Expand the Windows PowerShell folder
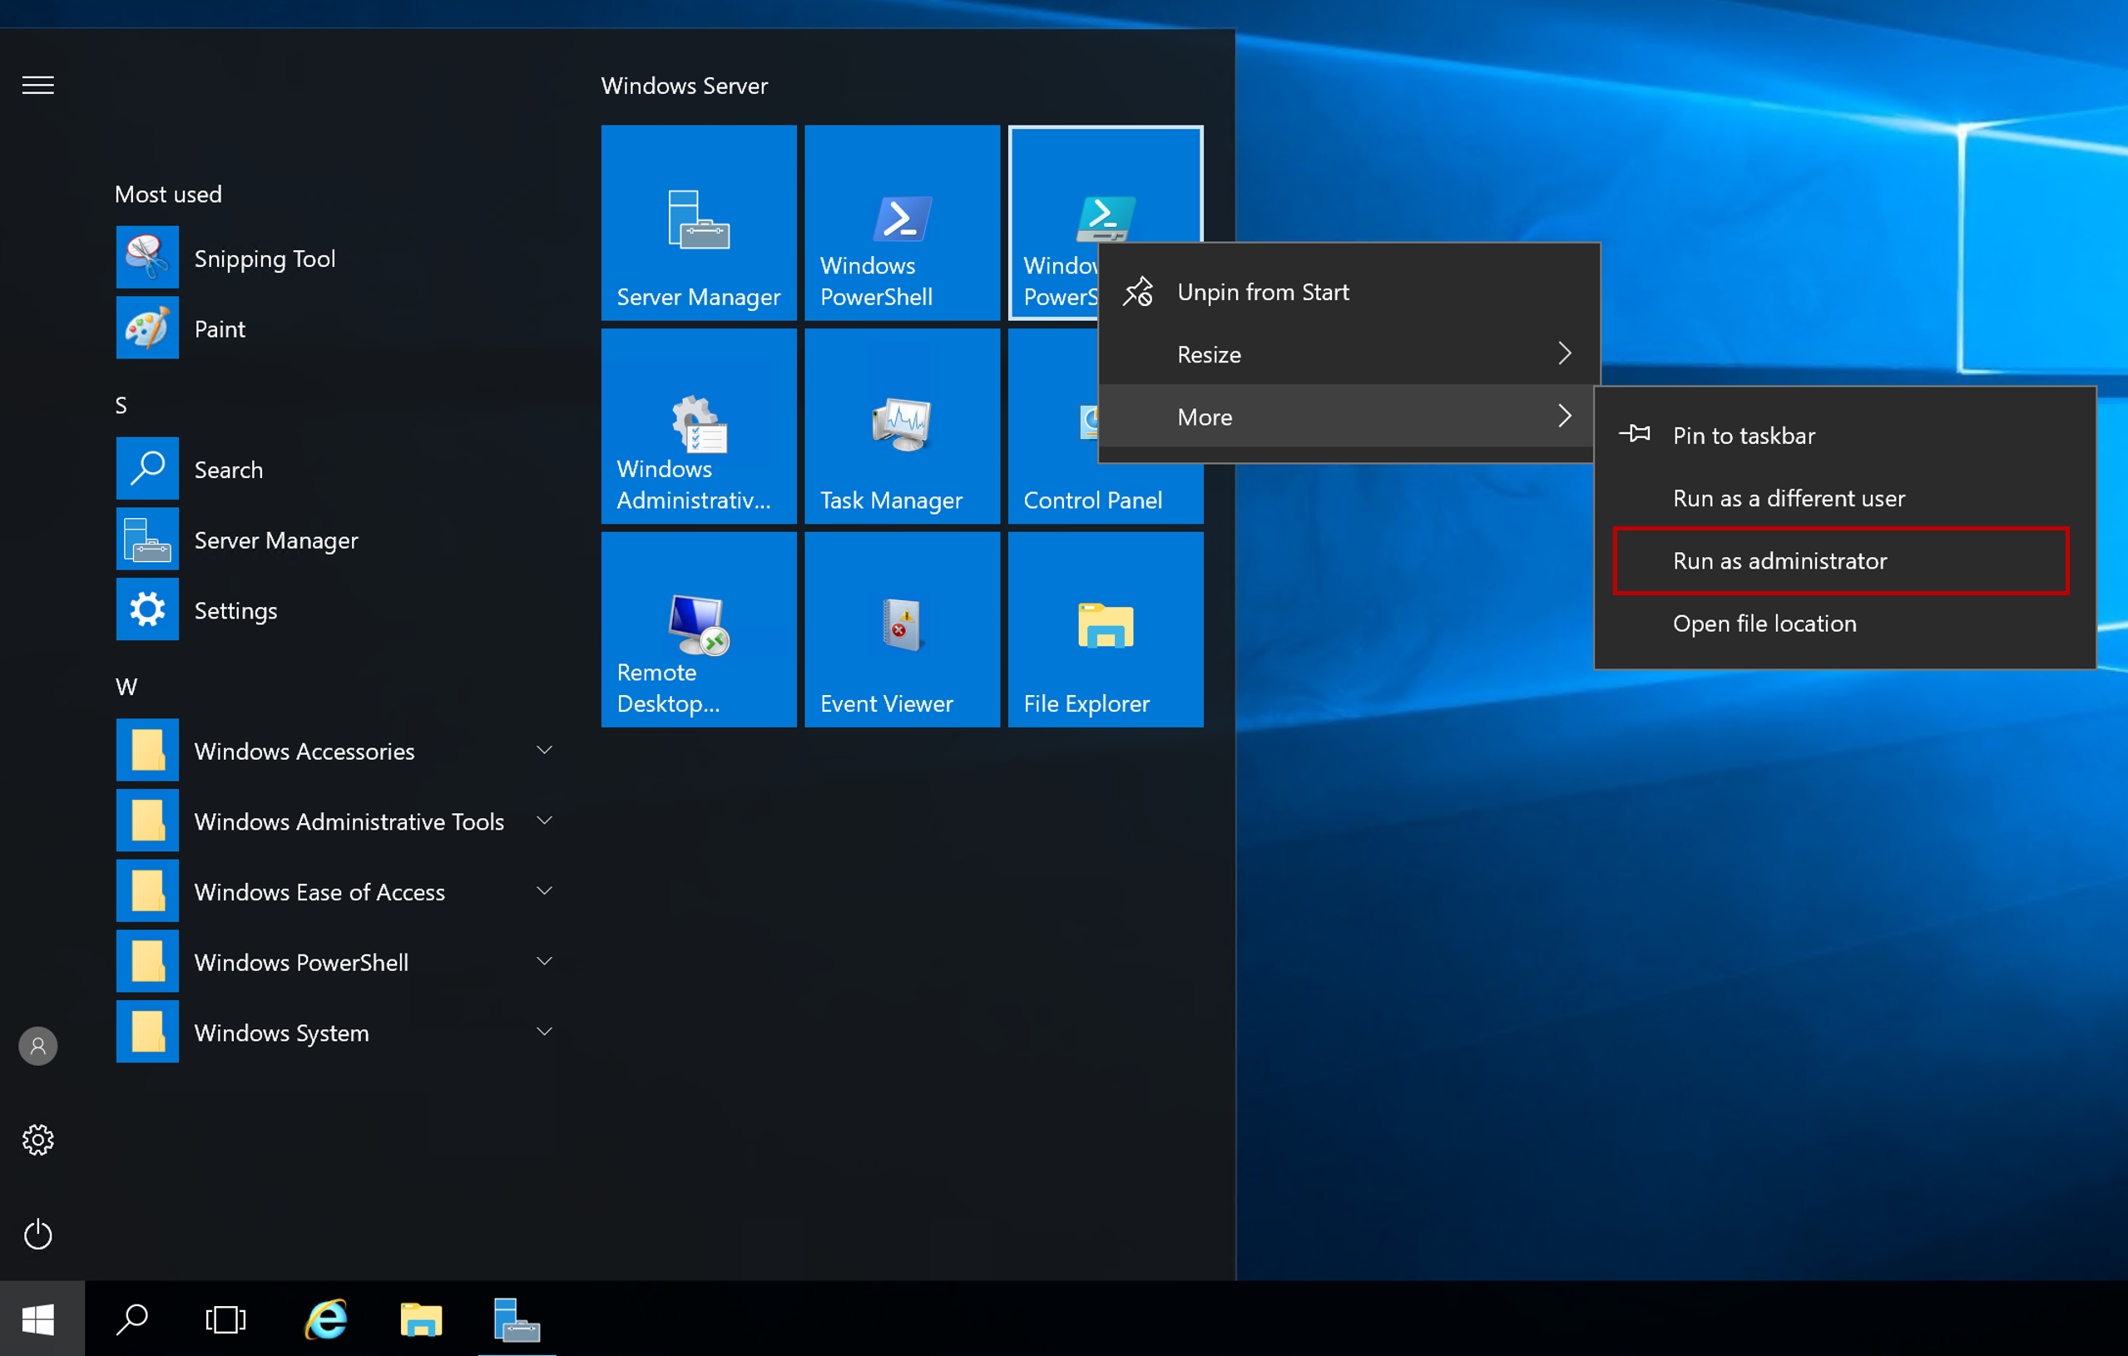The image size is (2128, 1356). (300, 962)
